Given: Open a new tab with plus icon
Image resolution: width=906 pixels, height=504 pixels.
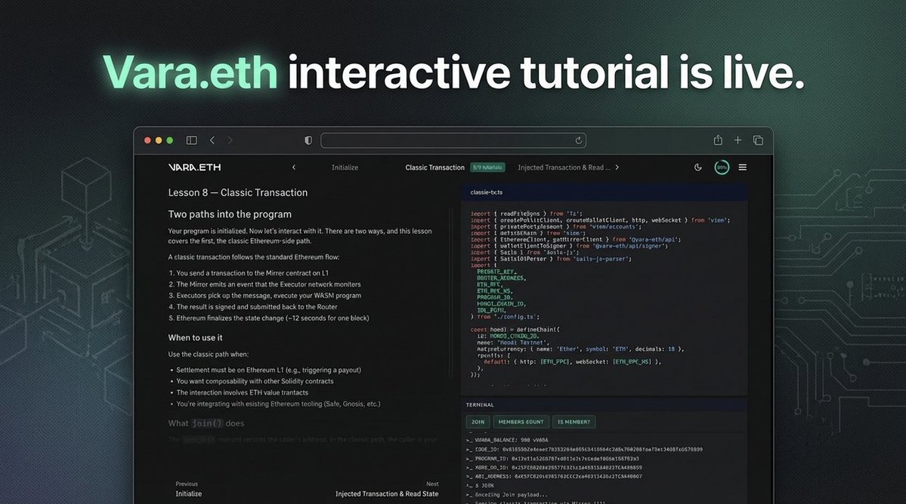Looking at the screenshot, I should coord(737,140).
